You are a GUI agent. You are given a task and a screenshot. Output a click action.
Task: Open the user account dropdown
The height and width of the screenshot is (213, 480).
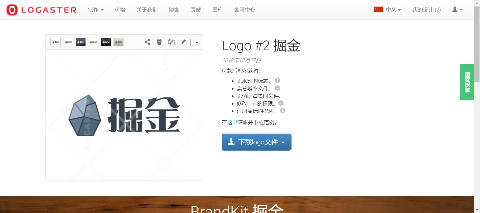(x=457, y=9)
